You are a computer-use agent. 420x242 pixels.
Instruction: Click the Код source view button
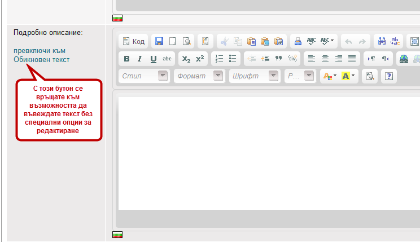click(134, 41)
